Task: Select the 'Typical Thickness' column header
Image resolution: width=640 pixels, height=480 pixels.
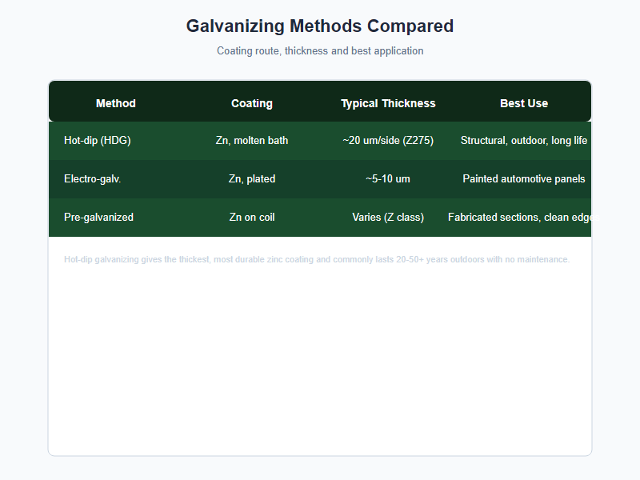Action: [x=388, y=103]
